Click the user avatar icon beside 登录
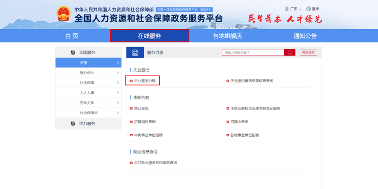This screenshot has height=189, width=378. 308,9
